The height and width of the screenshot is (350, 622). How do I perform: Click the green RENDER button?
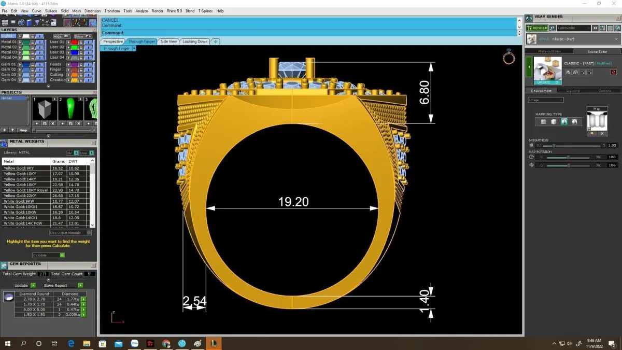tap(537, 28)
